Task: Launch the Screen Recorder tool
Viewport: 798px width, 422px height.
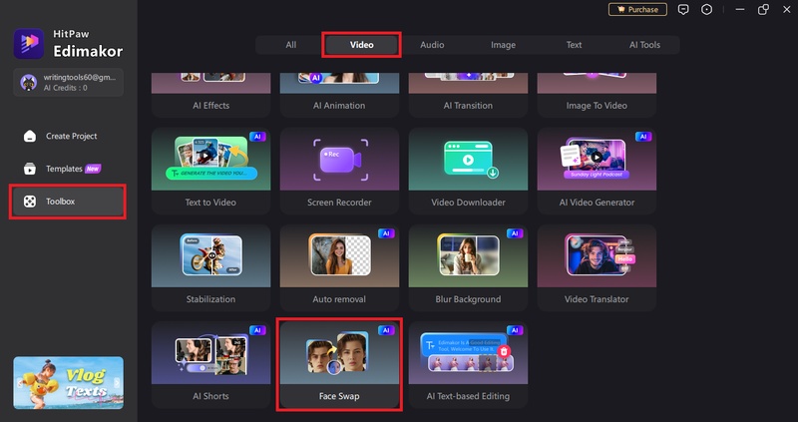Action: click(x=339, y=171)
